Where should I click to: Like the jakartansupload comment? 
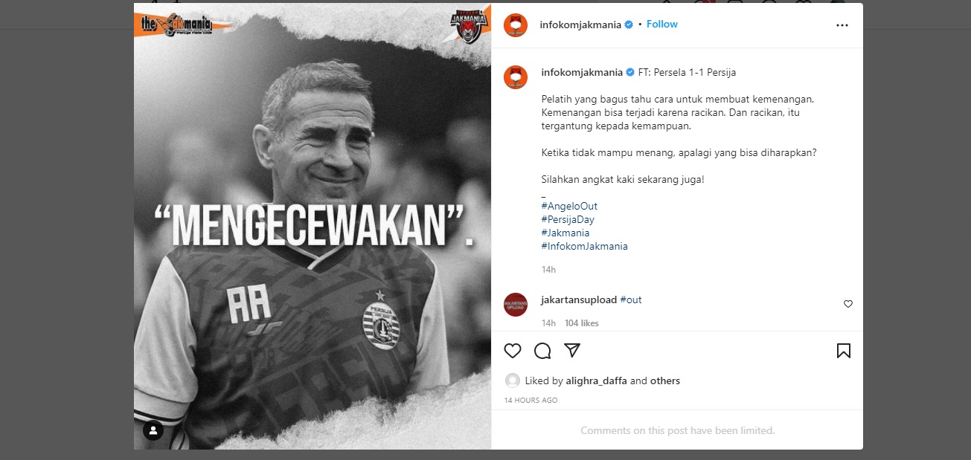[x=847, y=304]
